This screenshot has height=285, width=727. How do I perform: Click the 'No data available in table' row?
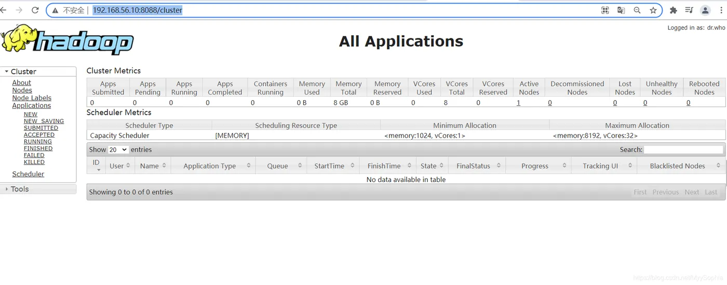[406, 179]
